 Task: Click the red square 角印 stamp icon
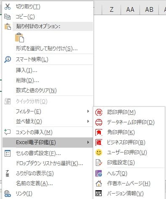point(99,132)
